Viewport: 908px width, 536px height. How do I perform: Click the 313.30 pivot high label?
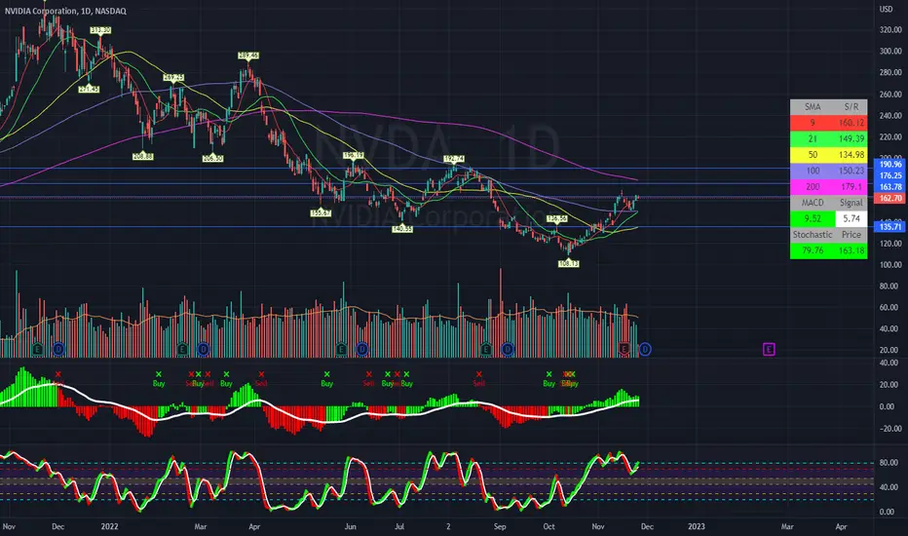100,30
